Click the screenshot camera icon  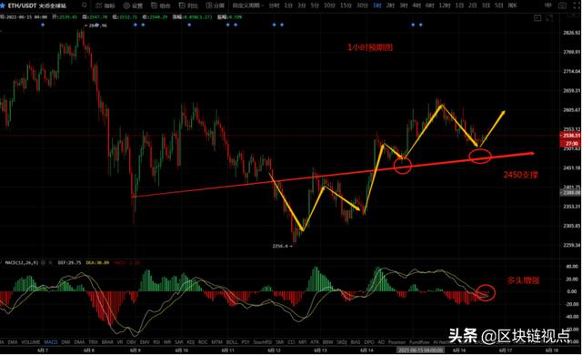(562, 5)
